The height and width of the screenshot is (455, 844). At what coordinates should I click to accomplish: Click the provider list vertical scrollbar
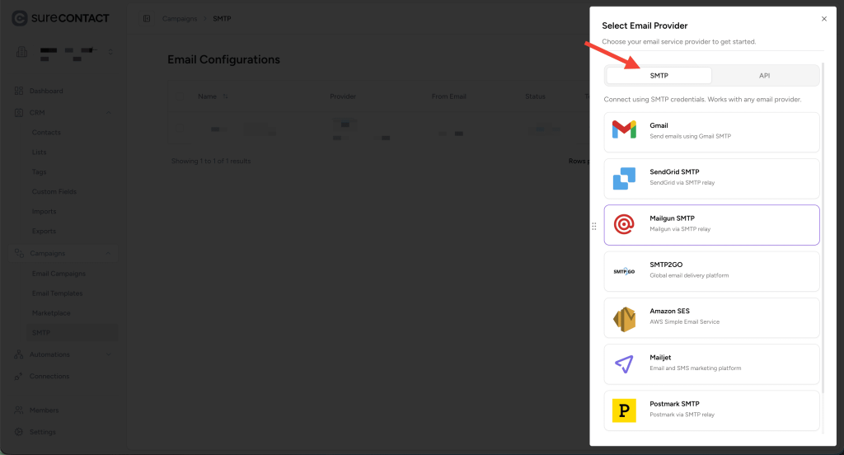click(x=822, y=247)
